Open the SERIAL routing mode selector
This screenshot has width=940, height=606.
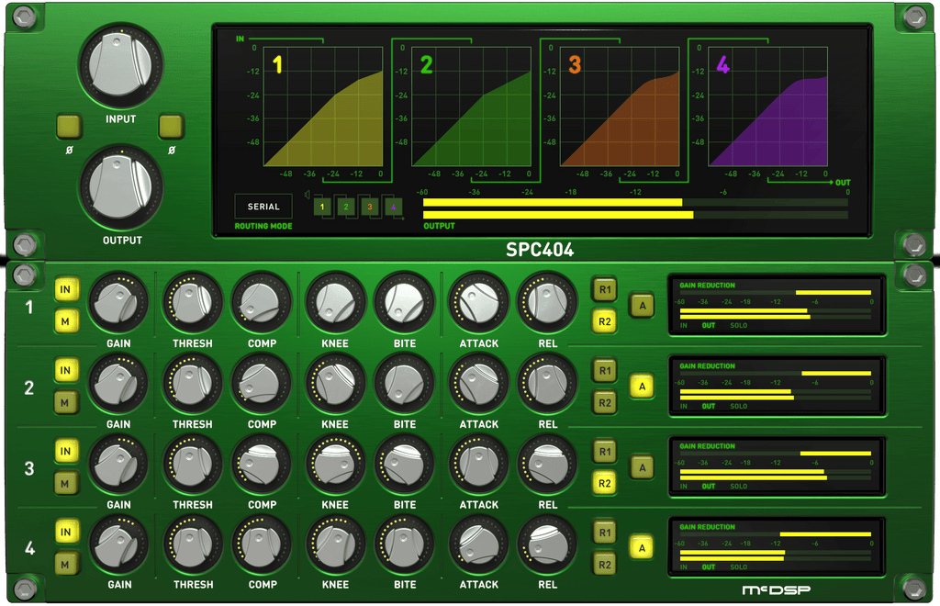pyautogui.click(x=263, y=207)
